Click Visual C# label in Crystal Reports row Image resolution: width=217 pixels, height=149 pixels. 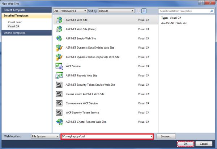144,122
